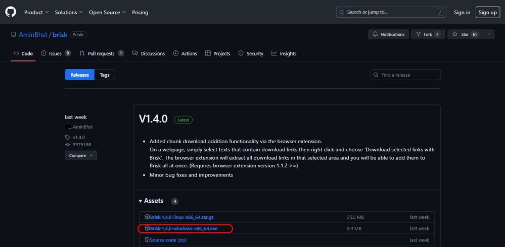Click the Fork count 7
The width and height of the screenshot is (505, 247).
(437, 34)
